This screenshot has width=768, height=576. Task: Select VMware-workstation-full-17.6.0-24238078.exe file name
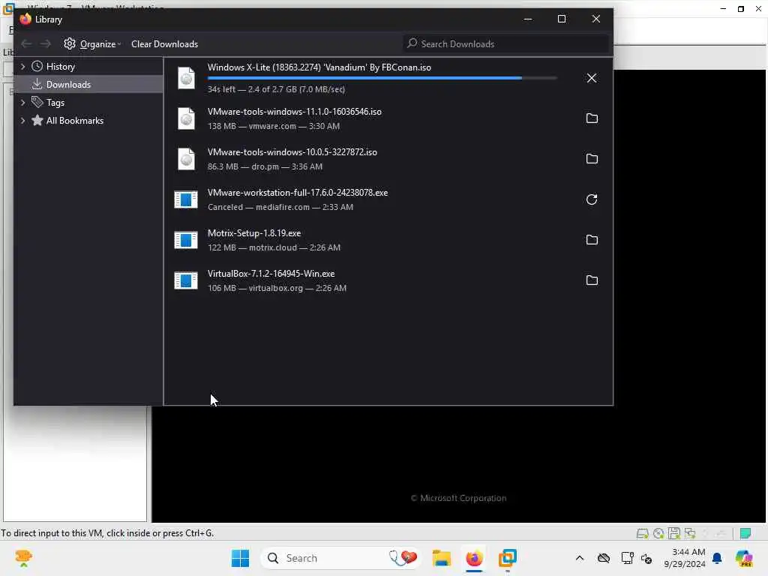point(298,193)
